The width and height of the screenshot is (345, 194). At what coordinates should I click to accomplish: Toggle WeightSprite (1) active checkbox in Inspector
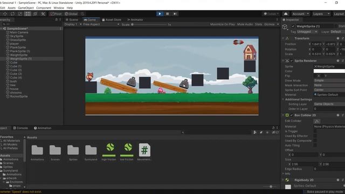pyautogui.click(x=293, y=26)
